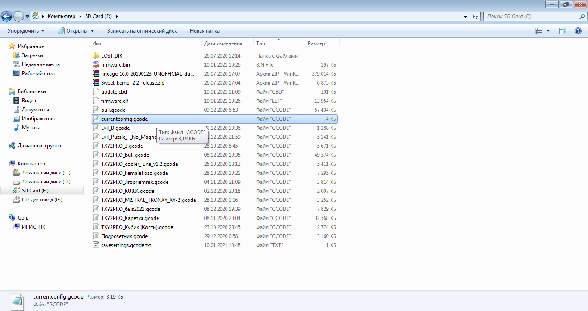The height and width of the screenshot is (311, 588).
Task: Select the firmware.elf file icon
Action: point(96,101)
